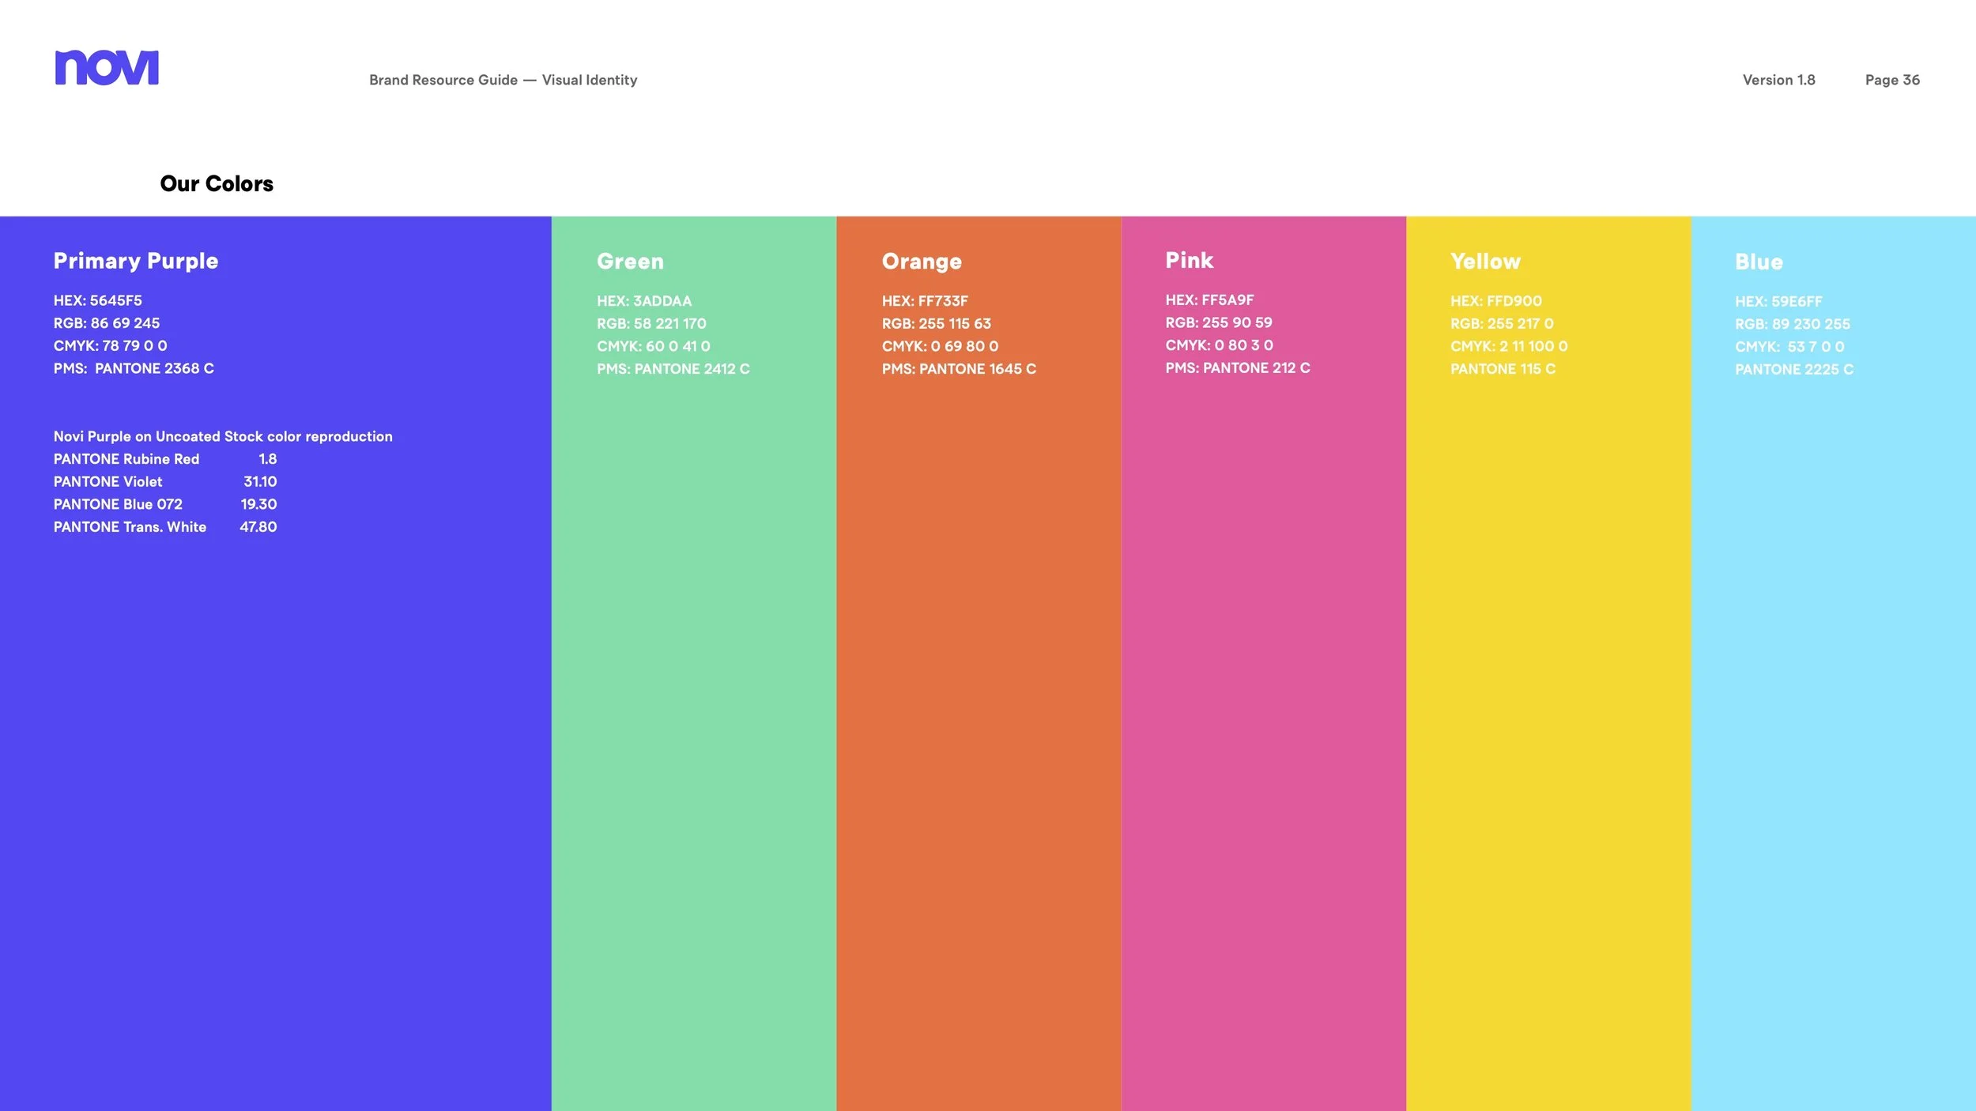Select the Primary Purple heading
The image size is (1976, 1111).
pyautogui.click(x=136, y=261)
